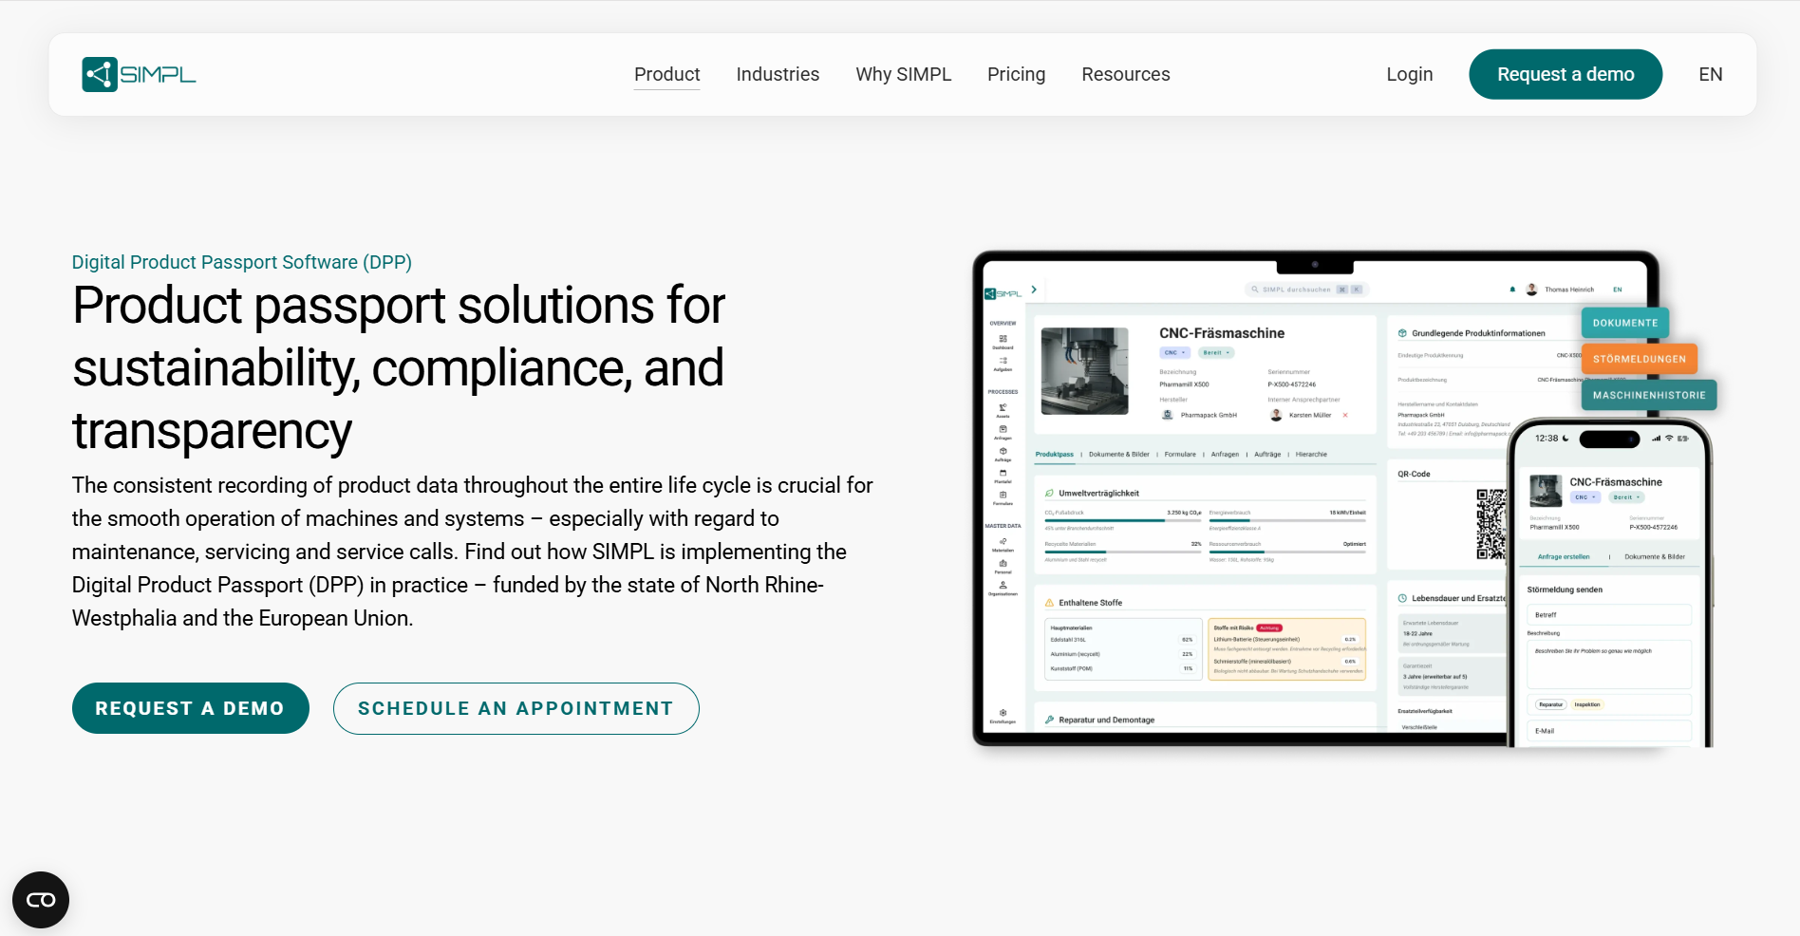Click the Einstellungen gear in the mockup sidebar
This screenshot has height=936, width=1800.
coord(1003,713)
